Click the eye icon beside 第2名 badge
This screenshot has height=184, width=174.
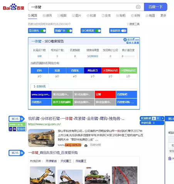[22, 153]
